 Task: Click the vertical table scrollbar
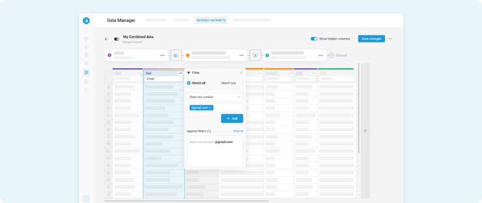click(359, 108)
